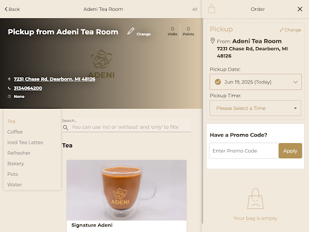The image size is (309, 232).
Task: Apply the promo code
Action: (x=290, y=151)
